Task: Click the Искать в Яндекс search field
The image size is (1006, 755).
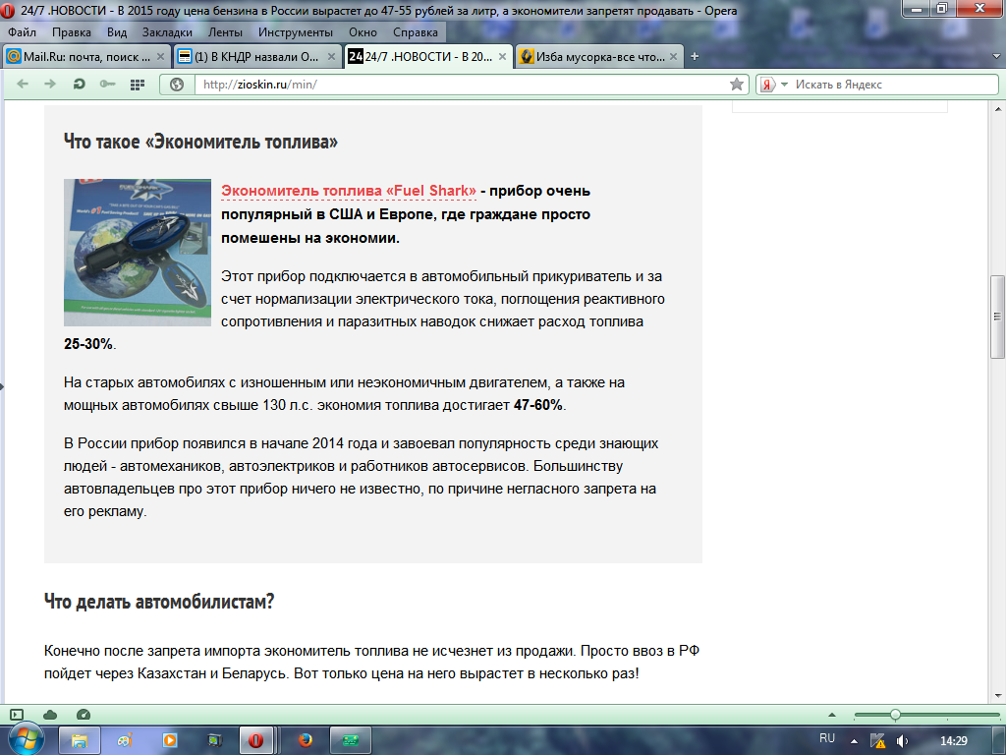Action: [x=894, y=85]
